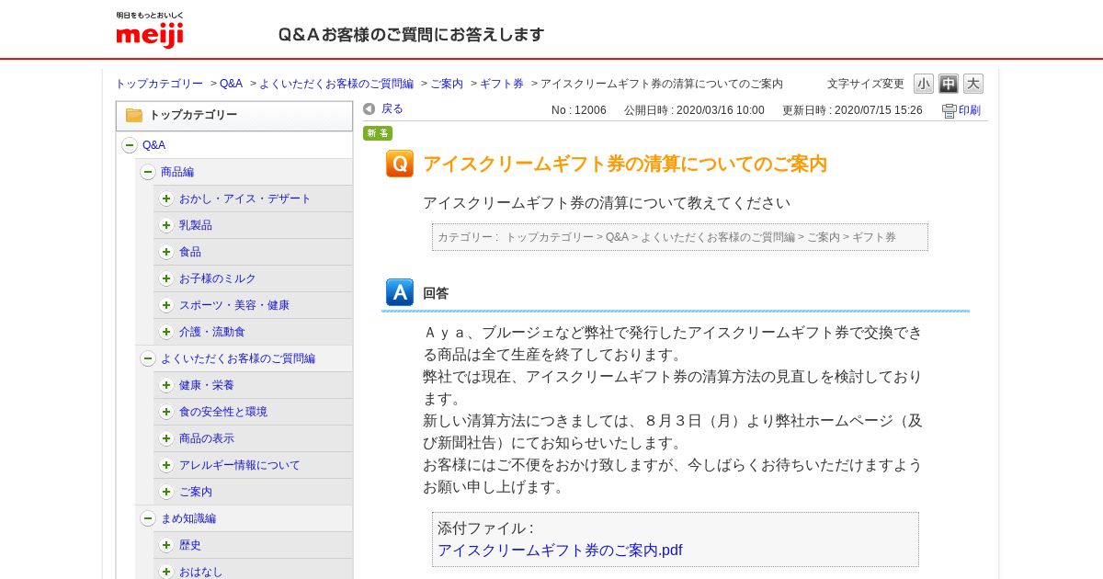Screen dimensions: 1103x579
Task: Collapse the まめ知識編 node
Action: coord(148,518)
